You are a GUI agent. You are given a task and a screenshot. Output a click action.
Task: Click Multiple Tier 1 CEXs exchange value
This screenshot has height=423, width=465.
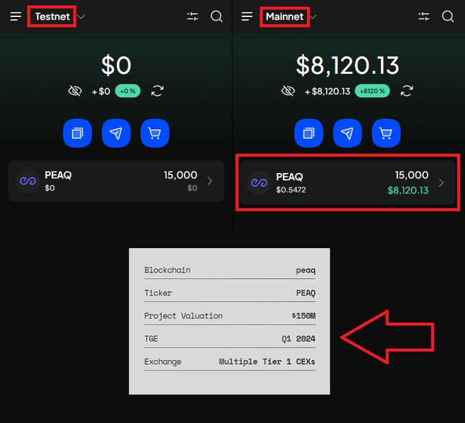click(x=267, y=361)
